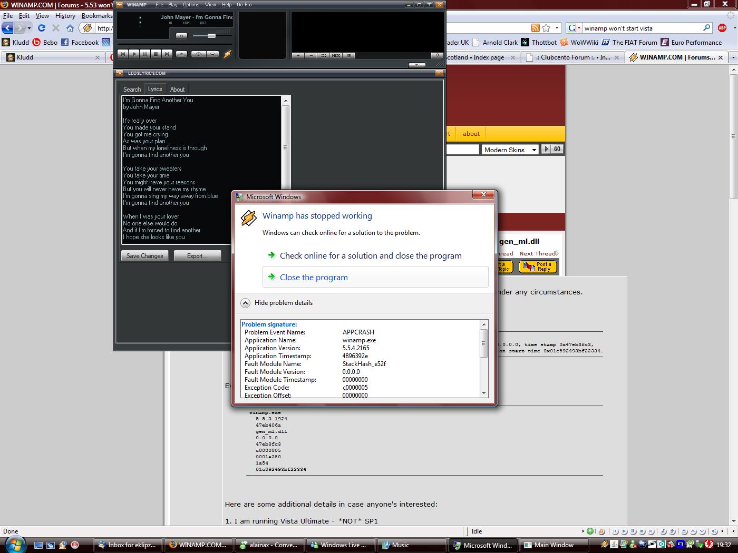Mute Winamp using speaker button

point(181,36)
